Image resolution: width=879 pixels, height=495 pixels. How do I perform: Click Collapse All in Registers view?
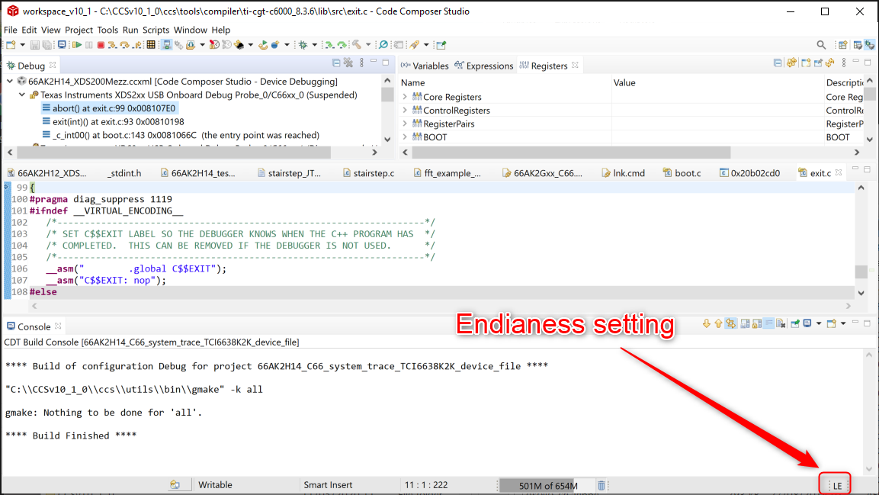pyautogui.click(x=778, y=63)
